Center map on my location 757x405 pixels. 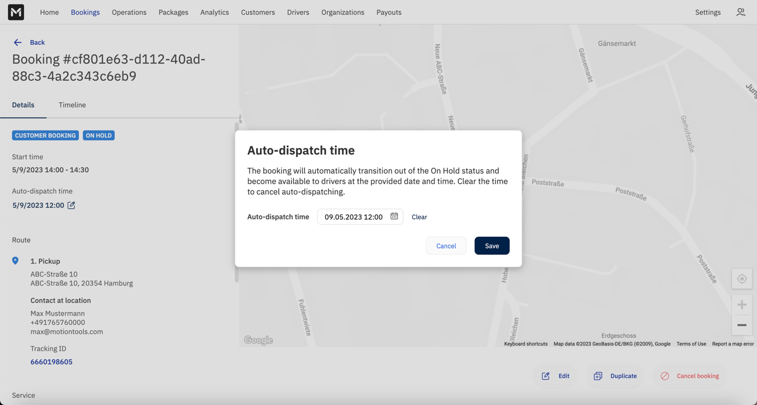[x=741, y=279]
